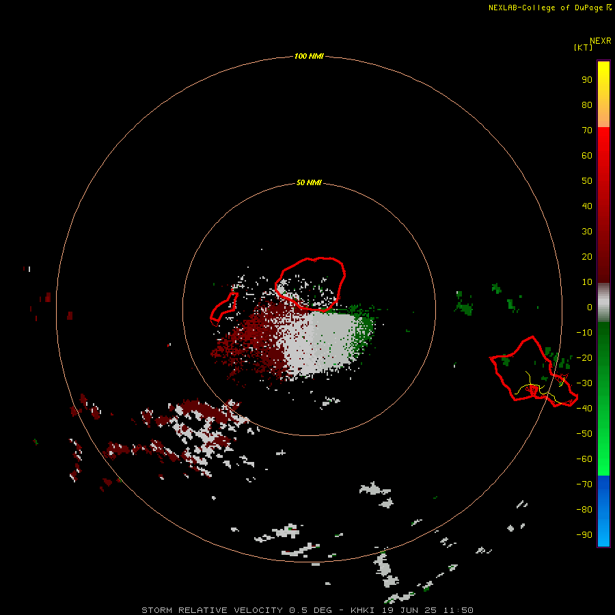
Task: Click the KHKI station identifier in the caption
Action: point(363,610)
